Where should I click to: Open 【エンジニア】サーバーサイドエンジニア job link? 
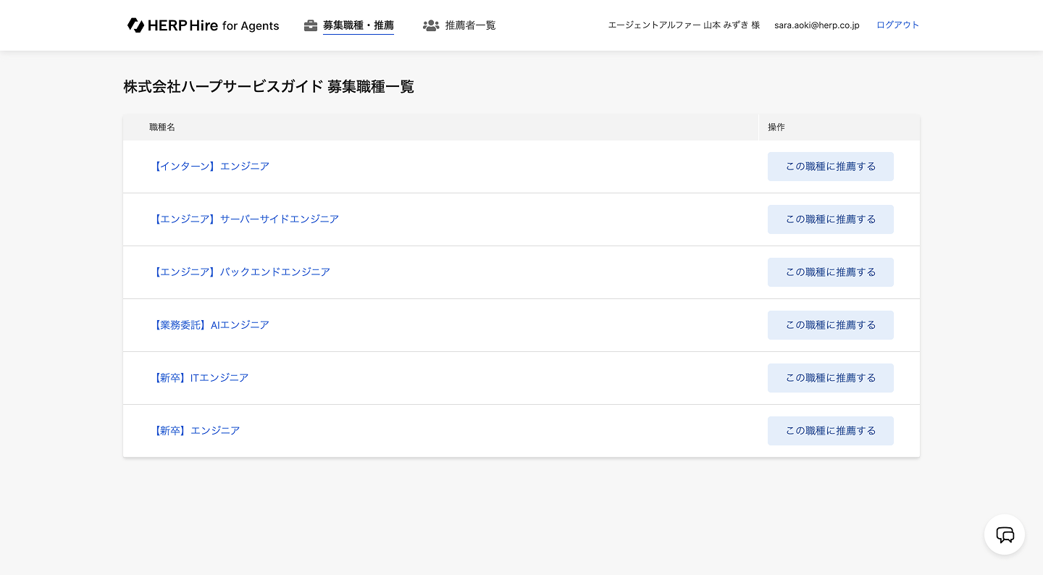[x=245, y=219]
